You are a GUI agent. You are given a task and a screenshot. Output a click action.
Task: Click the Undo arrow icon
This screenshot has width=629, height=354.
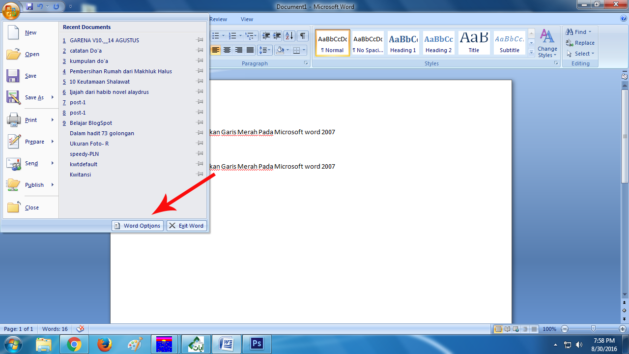pos(41,7)
